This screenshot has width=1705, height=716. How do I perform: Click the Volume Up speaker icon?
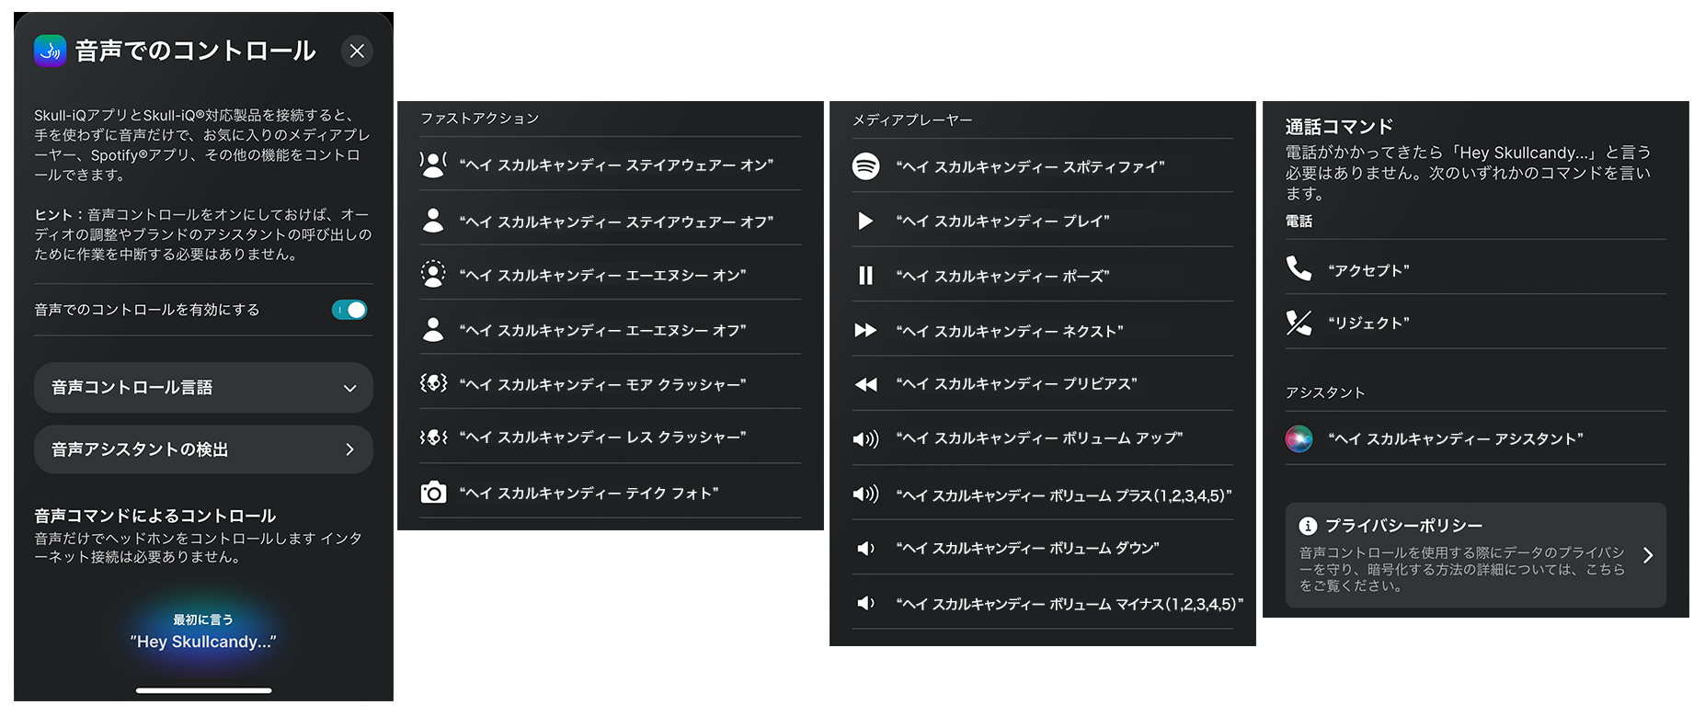pos(865,438)
